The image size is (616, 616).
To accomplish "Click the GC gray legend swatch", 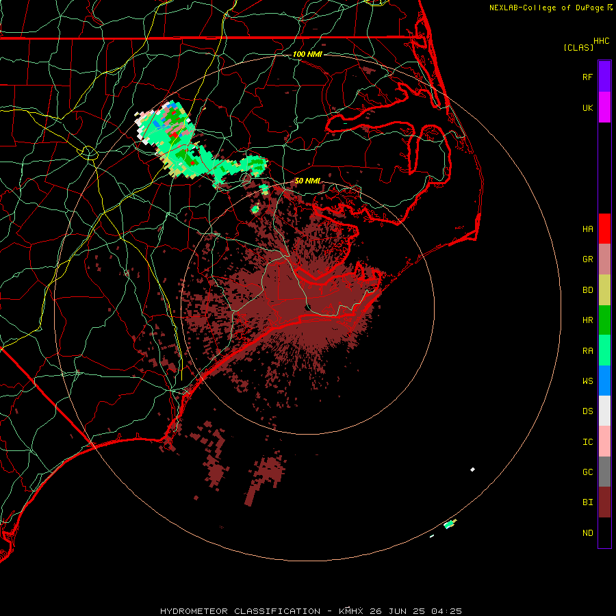I will tap(604, 472).
